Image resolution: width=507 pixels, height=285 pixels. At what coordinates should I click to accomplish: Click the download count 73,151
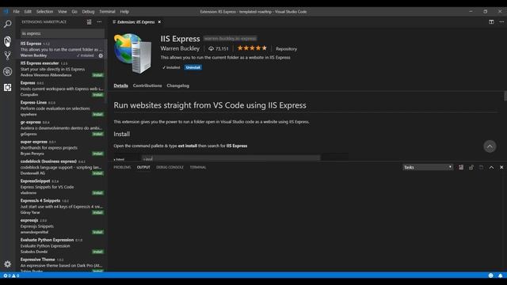[x=219, y=48]
